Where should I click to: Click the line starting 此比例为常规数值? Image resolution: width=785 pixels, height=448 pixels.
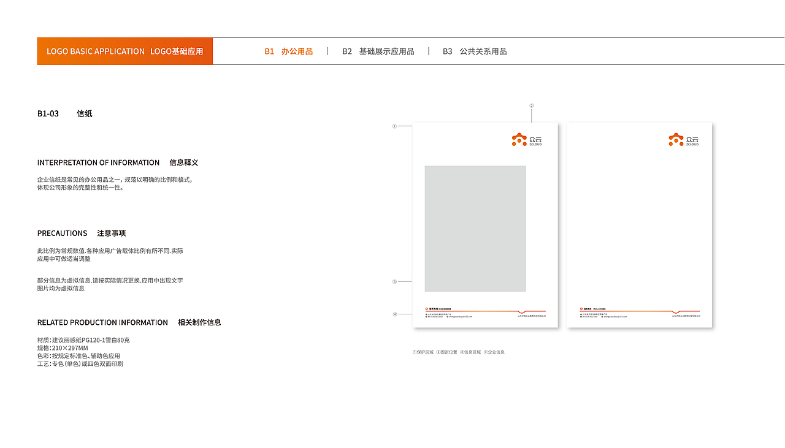[x=110, y=251]
